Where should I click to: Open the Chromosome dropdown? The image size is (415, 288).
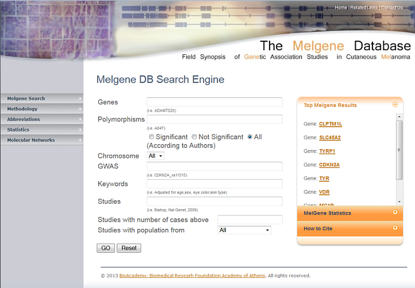coord(156,156)
